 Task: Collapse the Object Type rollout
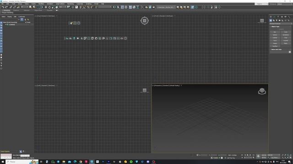pos(275,26)
